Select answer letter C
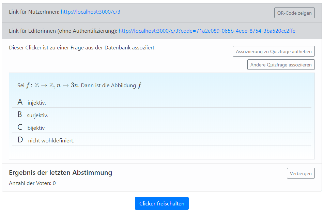Image resolution: width=324 pixels, height=216 pixels. coord(20,127)
